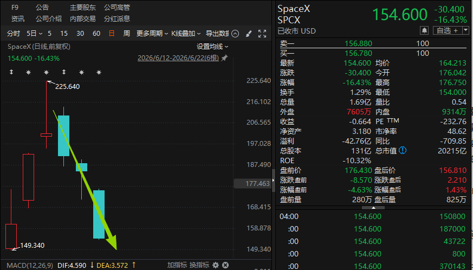Click the 盘前价 value 176.430
The image size is (473, 270).
[358, 170]
